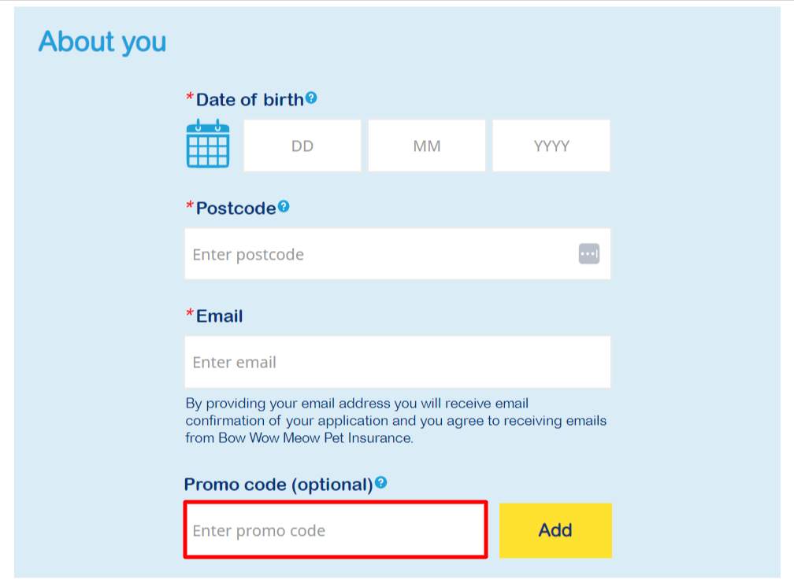The image size is (794, 583).
Task: Click into the YYYY year field
Action: (x=551, y=146)
